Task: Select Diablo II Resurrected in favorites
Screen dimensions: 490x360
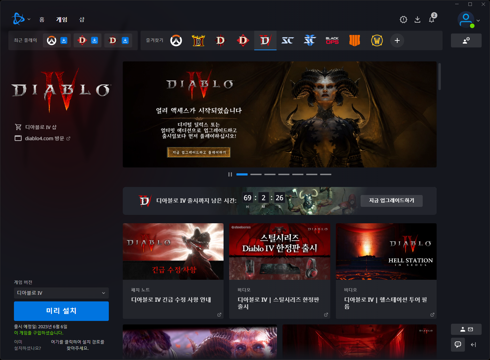Action: click(x=198, y=40)
